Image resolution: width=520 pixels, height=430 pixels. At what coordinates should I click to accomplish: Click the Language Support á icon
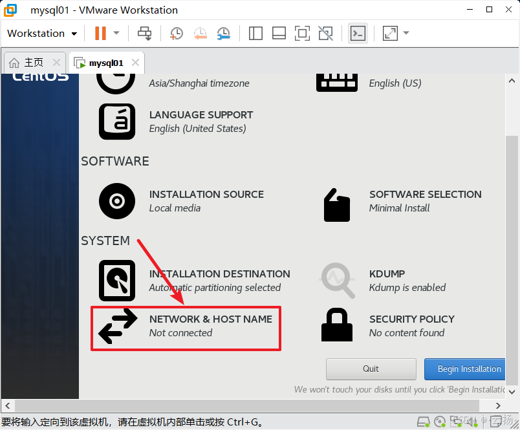[117, 122]
